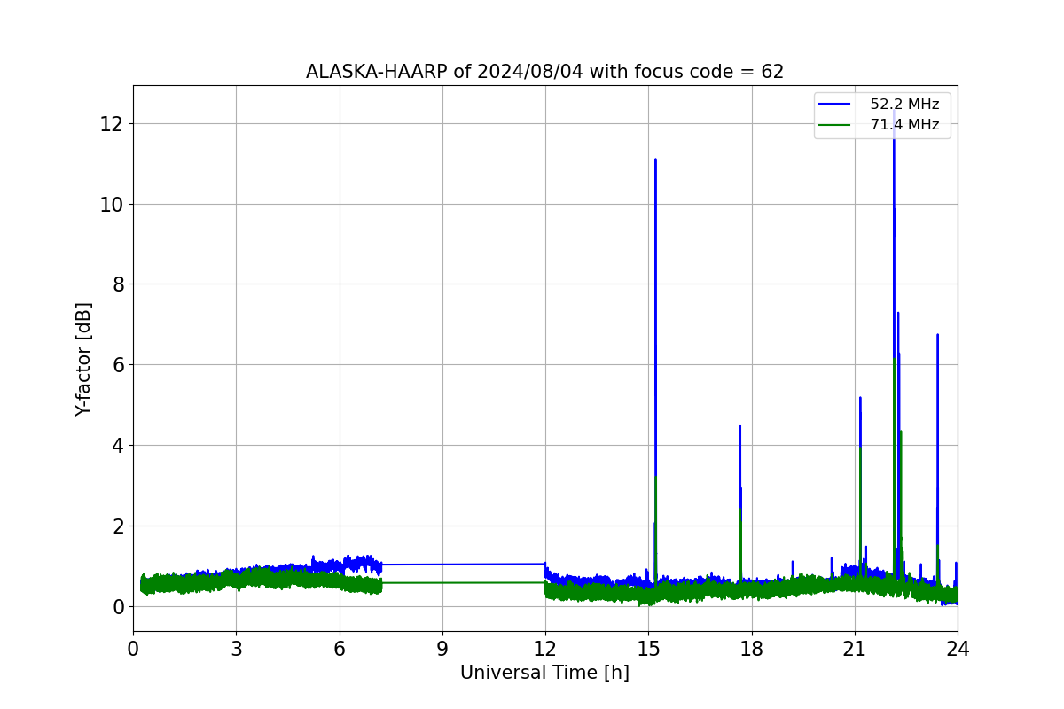
Task: Select the 52.2 MHz legend entry
Action: (x=881, y=105)
